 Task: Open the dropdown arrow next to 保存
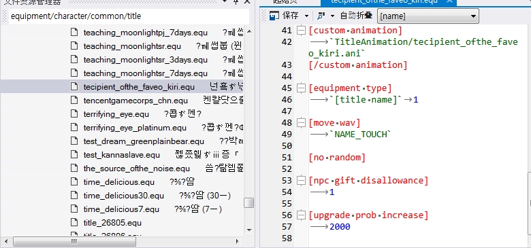coord(306,16)
